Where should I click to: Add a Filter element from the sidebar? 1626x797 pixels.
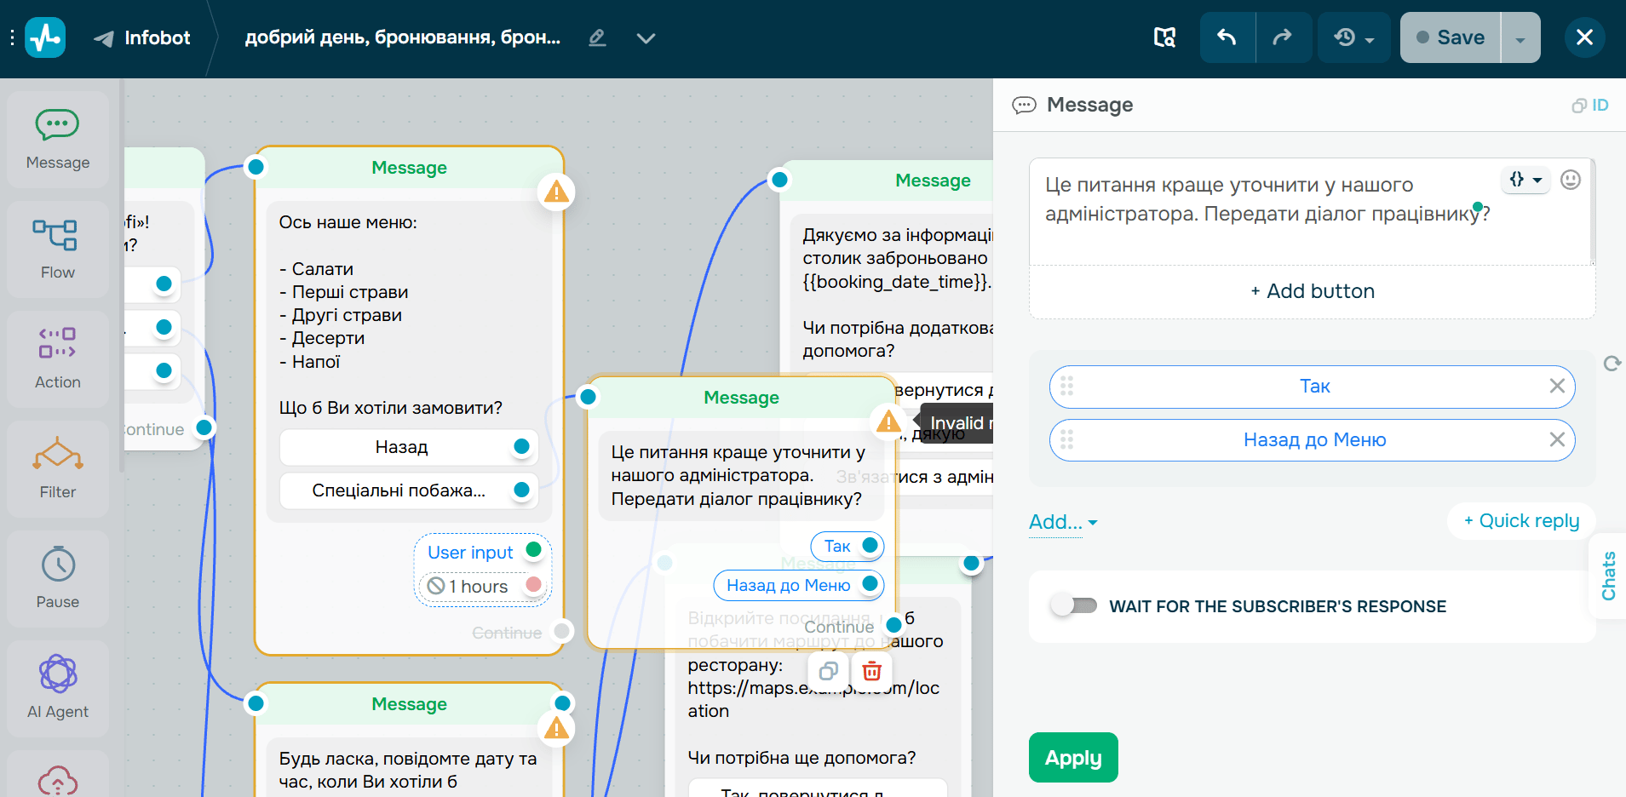pos(58,469)
